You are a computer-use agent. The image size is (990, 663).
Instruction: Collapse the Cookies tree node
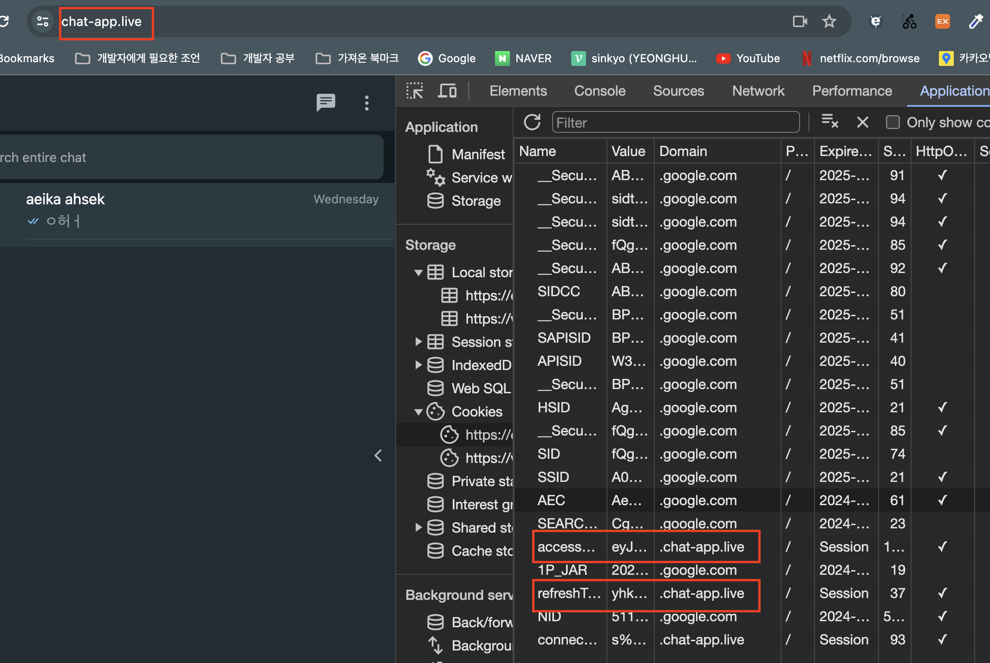tap(418, 412)
